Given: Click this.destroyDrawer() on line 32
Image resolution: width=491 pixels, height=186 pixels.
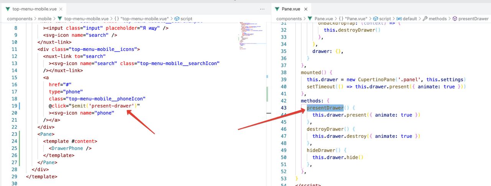Looking at the screenshot, I should 352,30.
